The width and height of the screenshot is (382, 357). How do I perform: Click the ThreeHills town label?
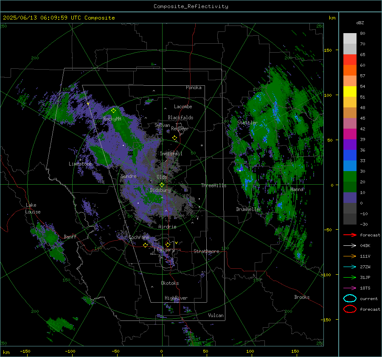pyautogui.click(x=213, y=186)
